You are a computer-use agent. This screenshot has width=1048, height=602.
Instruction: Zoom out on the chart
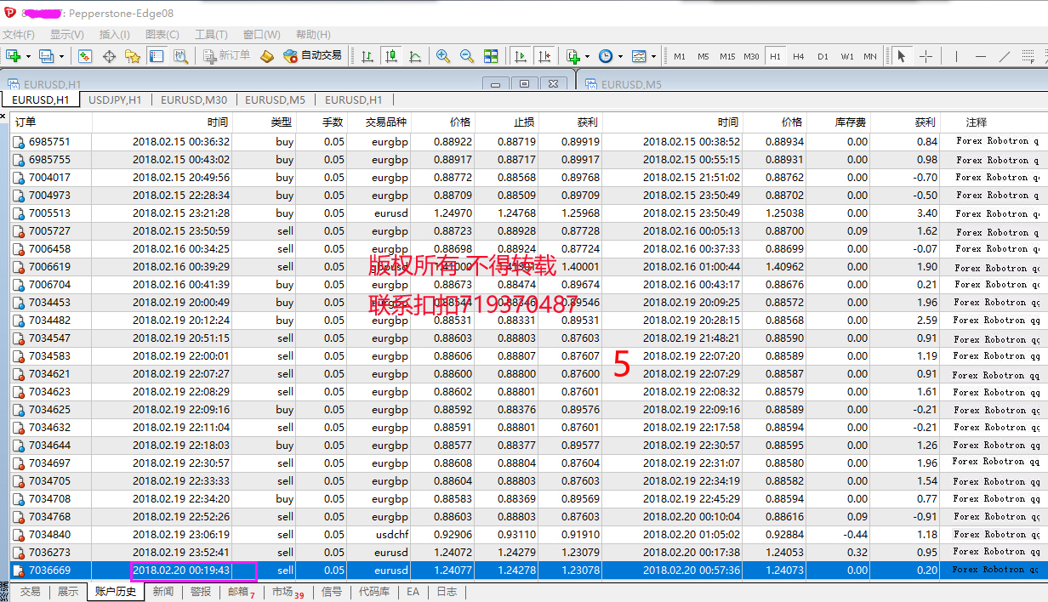pyautogui.click(x=467, y=56)
